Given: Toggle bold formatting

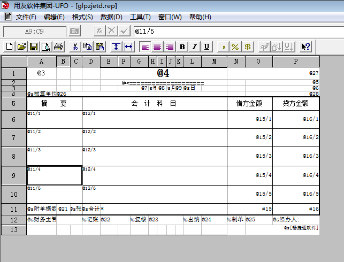Looking at the screenshot, I should 182,47.
